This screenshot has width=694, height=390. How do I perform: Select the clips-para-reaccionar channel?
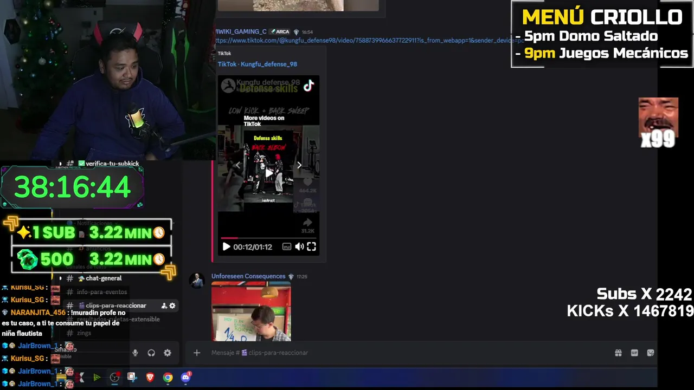[115, 305]
